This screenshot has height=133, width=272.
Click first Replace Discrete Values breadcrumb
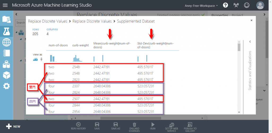point(48,21)
